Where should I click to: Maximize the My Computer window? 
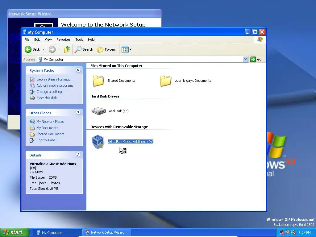pos(255,32)
